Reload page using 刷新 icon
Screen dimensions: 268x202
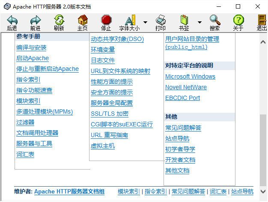59,23
